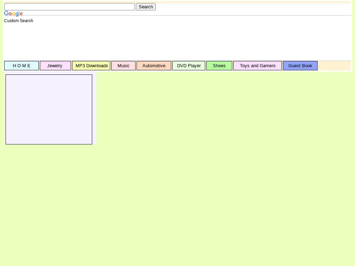
Task: Navigate to the DVD Player page
Action: pyautogui.click(x=189, y=66)
